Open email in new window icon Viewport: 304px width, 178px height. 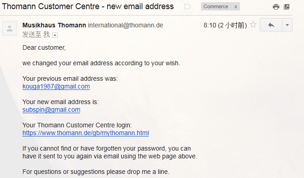click(x=287, y=7)
